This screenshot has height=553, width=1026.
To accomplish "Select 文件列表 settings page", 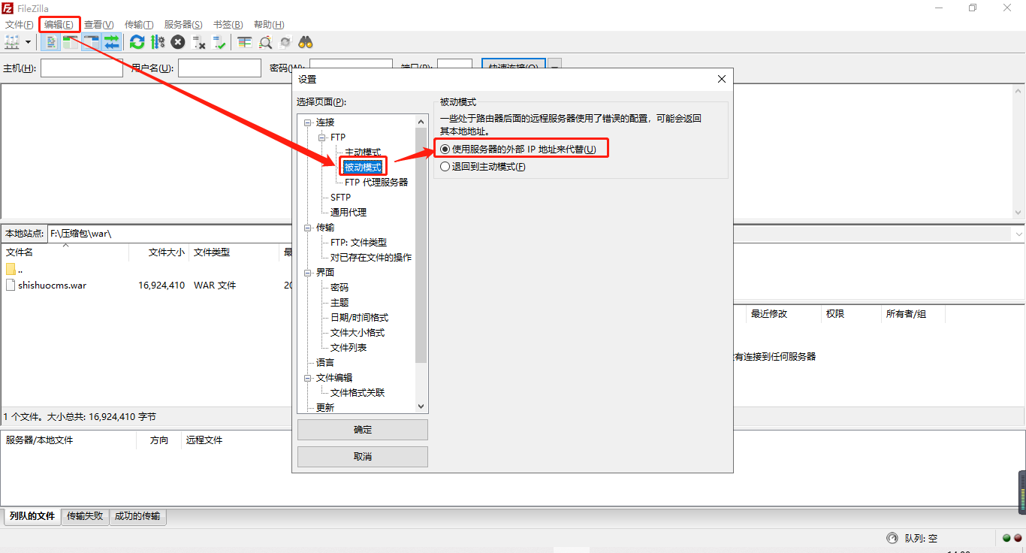I will tap(349, 347).
